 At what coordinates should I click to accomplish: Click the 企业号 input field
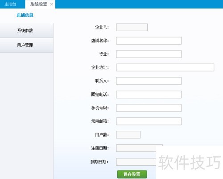(132, 27)
